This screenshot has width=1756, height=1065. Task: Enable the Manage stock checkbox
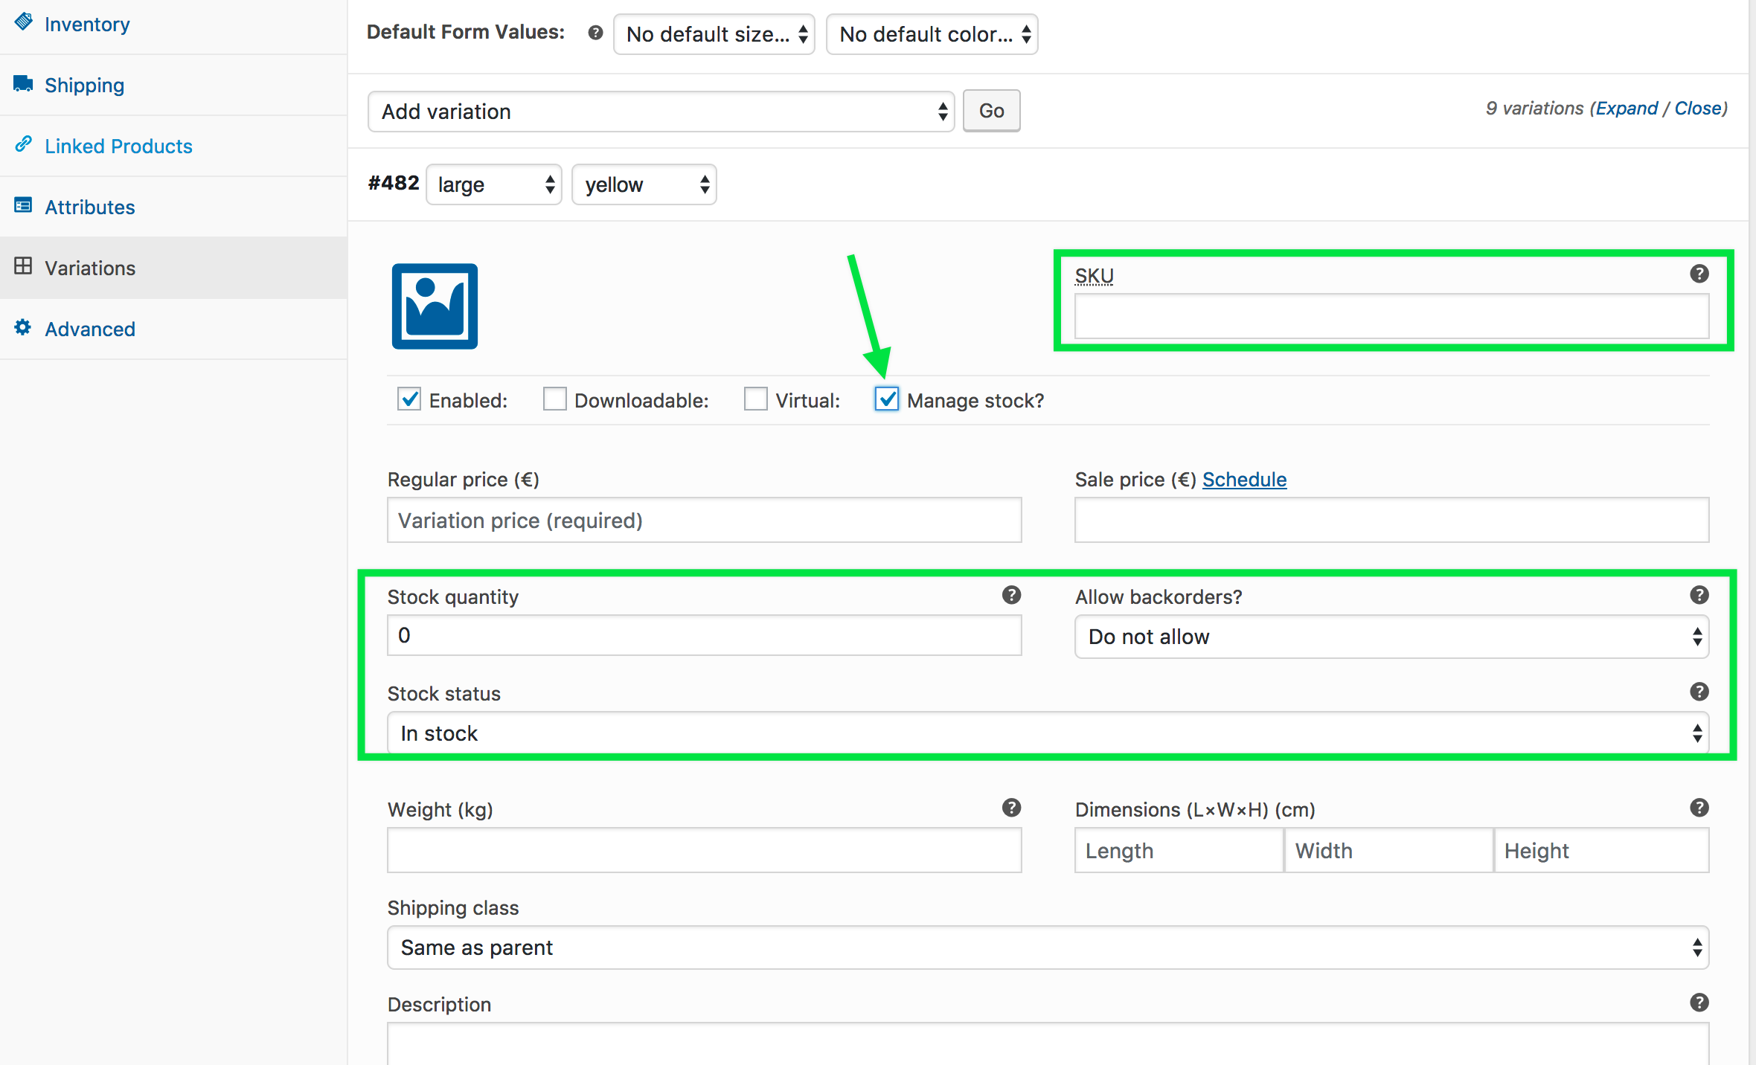click(885, 400)
